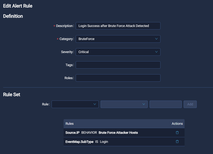Delete the EventMap.SubType IS Login rule
The image size is (213, 154).
point(177,141)
